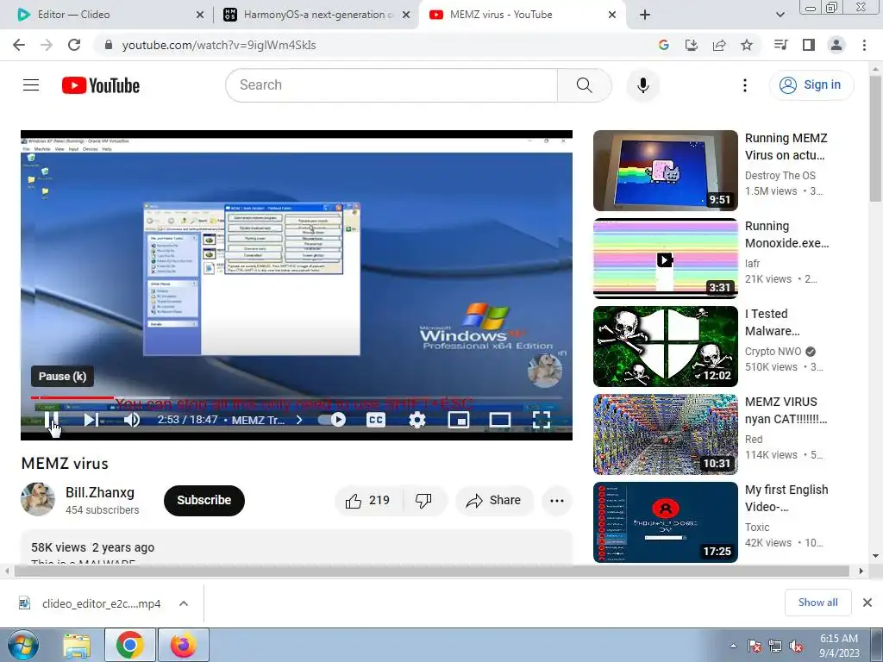The height and width of the screenshot is (662, 883).
Task: Click vertical page scrollbar
Action: coord(875,139)
